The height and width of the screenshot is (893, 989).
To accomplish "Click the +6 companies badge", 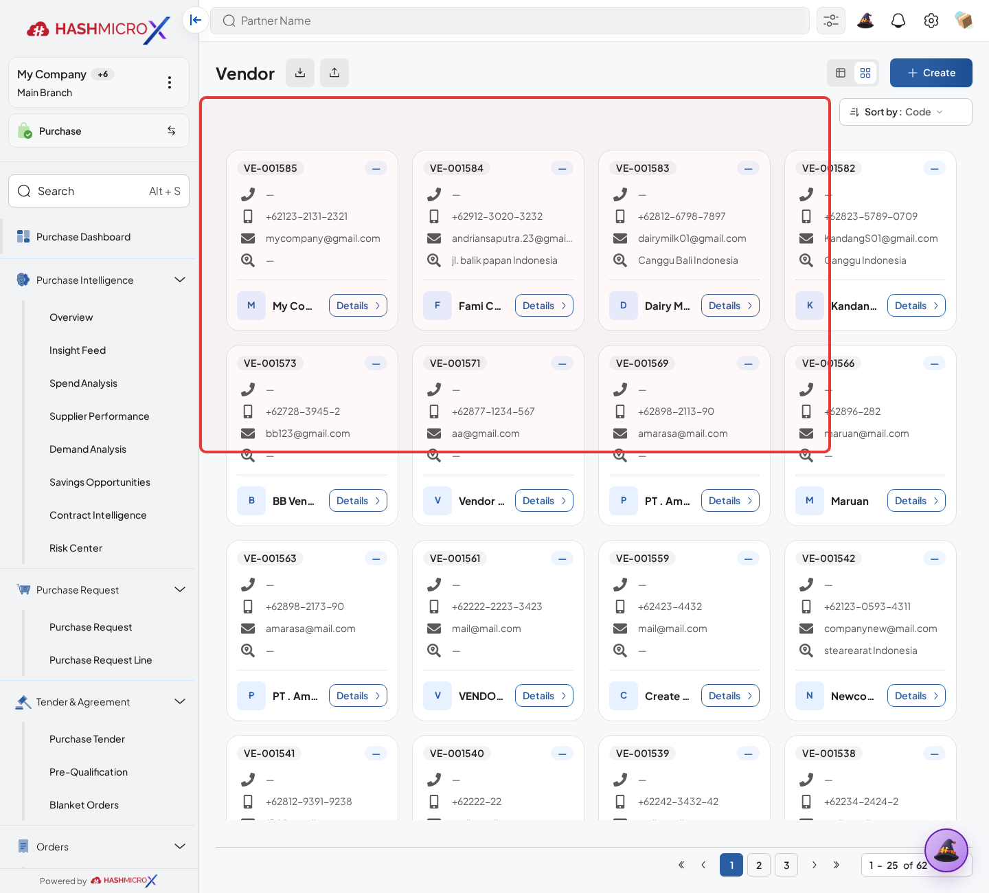I will 103,74.
